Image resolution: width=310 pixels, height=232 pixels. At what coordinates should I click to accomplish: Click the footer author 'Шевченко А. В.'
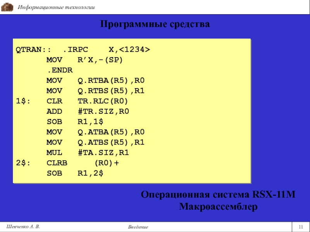tap(23, 226)
